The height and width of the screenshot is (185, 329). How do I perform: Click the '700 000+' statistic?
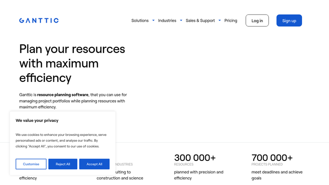(272, 158)
